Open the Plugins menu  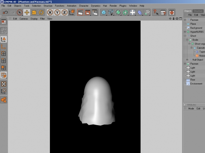pos(123,6)
